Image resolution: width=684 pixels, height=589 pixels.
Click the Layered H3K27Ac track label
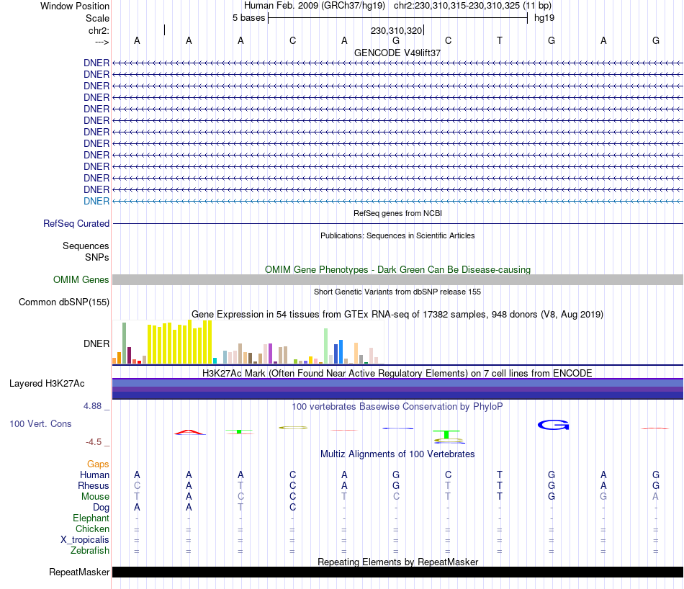click(47, 384)
